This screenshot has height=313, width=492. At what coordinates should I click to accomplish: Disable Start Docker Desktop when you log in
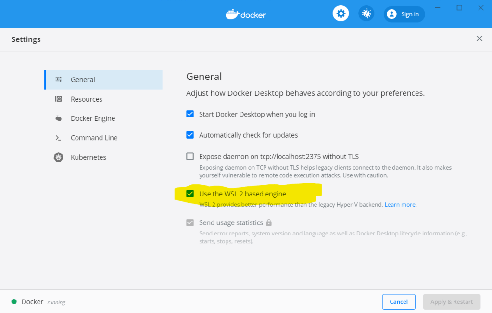tap(190, 114)
